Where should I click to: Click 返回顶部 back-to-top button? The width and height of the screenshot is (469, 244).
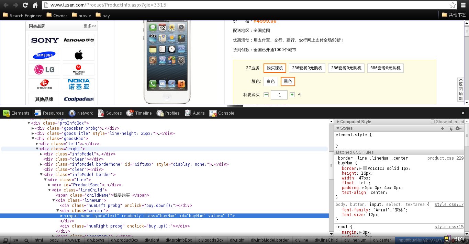pyautogui.click(x=461, y=89)
